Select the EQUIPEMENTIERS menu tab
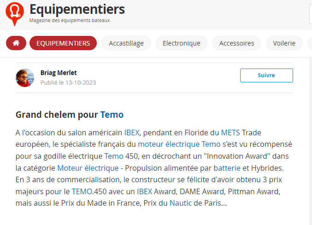The image size is (312, 225). click(x=63, y=43)
